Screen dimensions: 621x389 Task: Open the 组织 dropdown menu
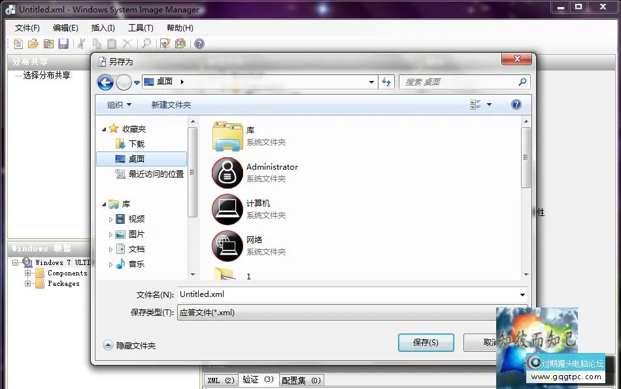[118, 104]
